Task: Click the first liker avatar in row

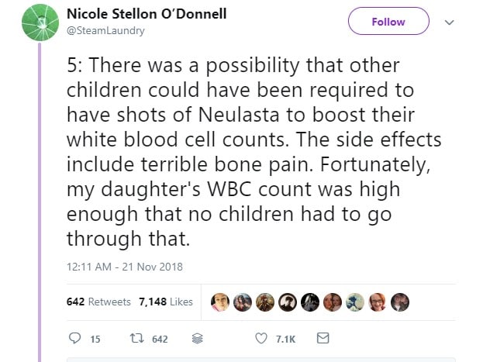Action: click(x=220, y=302)
